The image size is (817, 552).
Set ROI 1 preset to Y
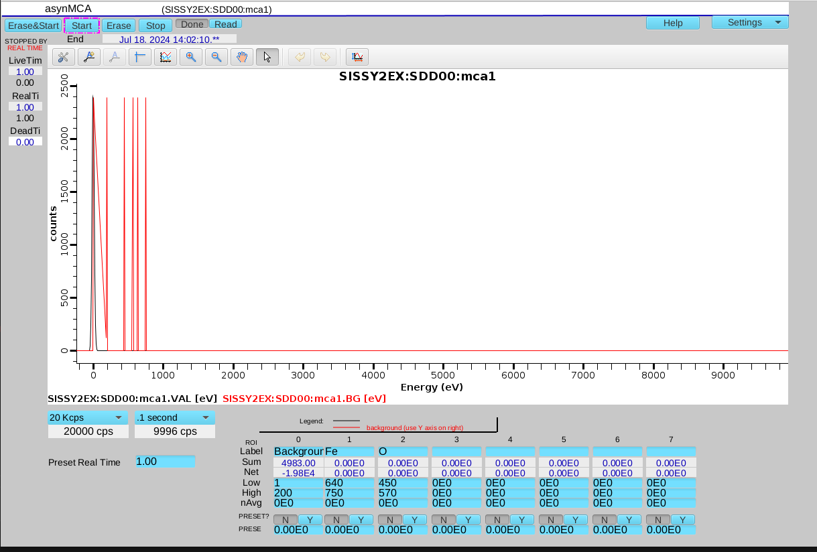click(361, 520)
